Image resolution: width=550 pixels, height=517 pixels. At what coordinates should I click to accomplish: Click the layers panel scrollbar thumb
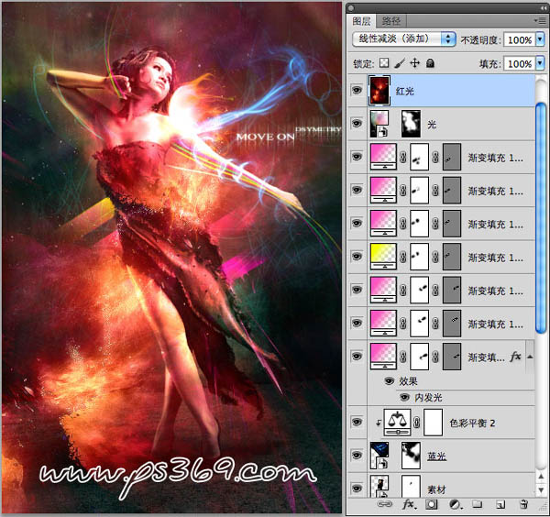pos(541,218)
